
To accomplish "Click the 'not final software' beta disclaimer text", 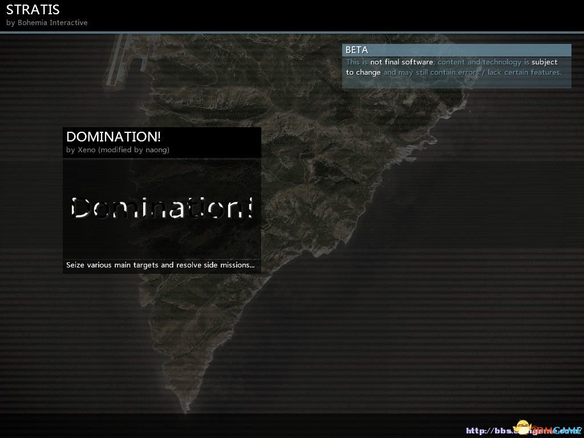I will [401, 62].
